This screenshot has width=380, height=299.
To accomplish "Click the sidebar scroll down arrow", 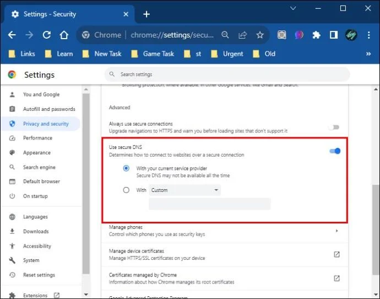I will tap(86, 295).
